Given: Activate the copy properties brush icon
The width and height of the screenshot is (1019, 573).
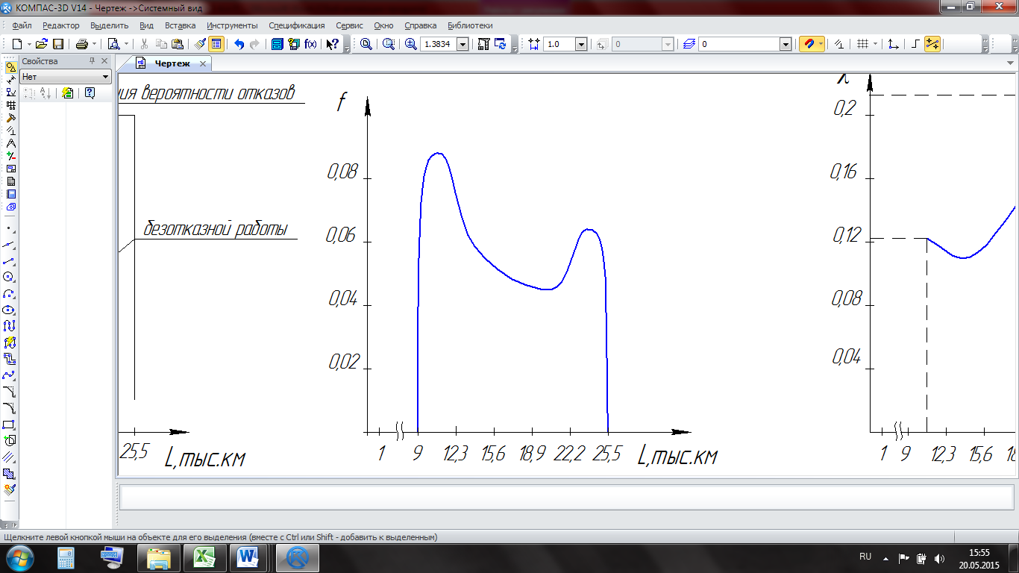Looking at the screenshot, I should click(x=200, y=44).
